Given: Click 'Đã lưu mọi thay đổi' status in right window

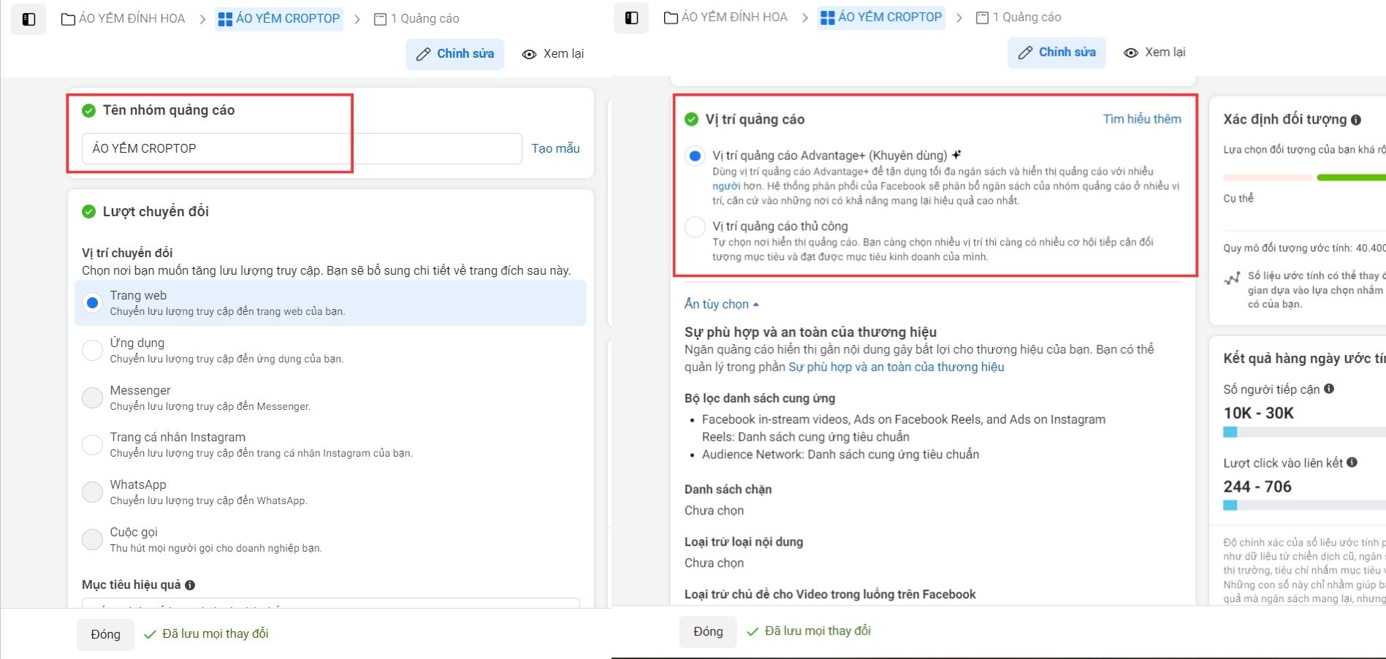Looking at the screenshot, I should [x=809, y=631].
